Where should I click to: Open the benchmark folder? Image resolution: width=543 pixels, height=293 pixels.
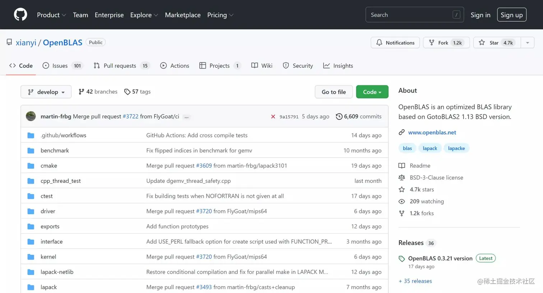55,151
